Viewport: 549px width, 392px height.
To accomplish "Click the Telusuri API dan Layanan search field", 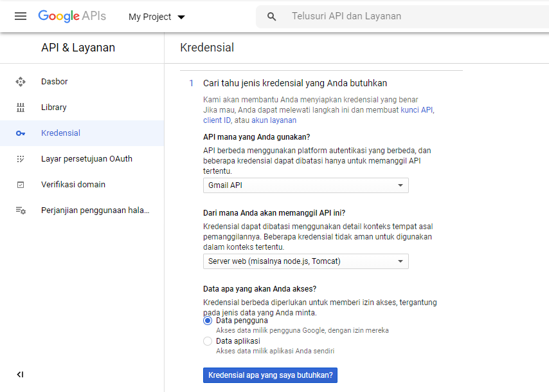I will click(399, 16).
